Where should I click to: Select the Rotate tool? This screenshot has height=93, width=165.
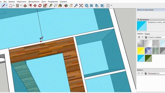pyautogui.click(x=40, y=5)
